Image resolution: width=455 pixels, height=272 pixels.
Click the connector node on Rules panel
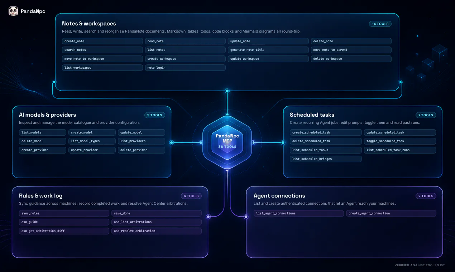pyautogui.click(x=208, y=217)
